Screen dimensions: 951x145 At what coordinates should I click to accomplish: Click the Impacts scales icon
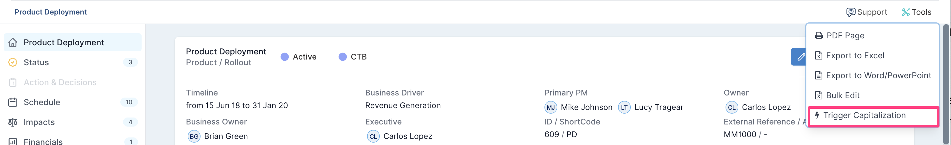point(13,122)
